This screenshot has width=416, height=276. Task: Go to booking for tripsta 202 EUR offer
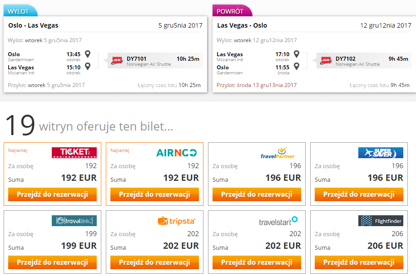click(154, 262)
